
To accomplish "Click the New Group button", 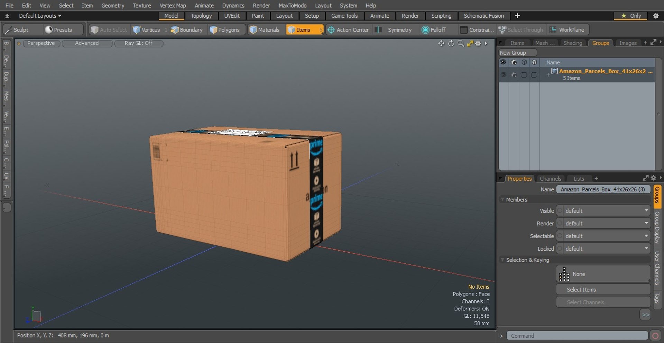I will tap(517, 53).
